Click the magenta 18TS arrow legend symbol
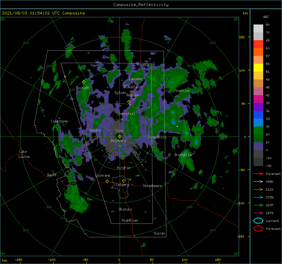 pyautogui.click(x=258, y=213)
